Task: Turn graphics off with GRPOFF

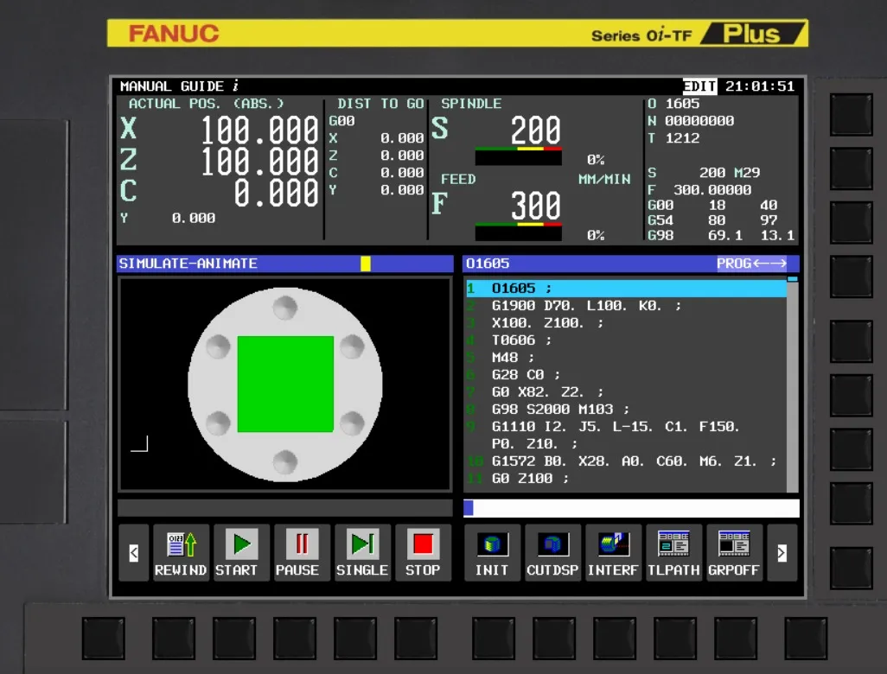Action: tap(734, 552)
